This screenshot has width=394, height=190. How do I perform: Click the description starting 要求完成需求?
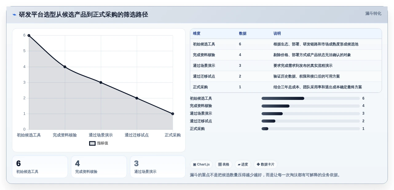pyautogui.click(x=303, y=66)
